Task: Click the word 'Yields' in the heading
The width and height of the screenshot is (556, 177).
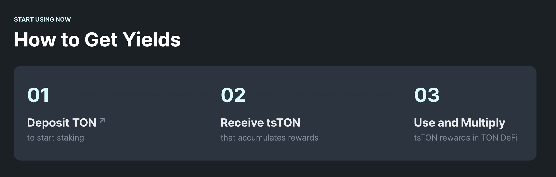Action: (x=152, y=39)
